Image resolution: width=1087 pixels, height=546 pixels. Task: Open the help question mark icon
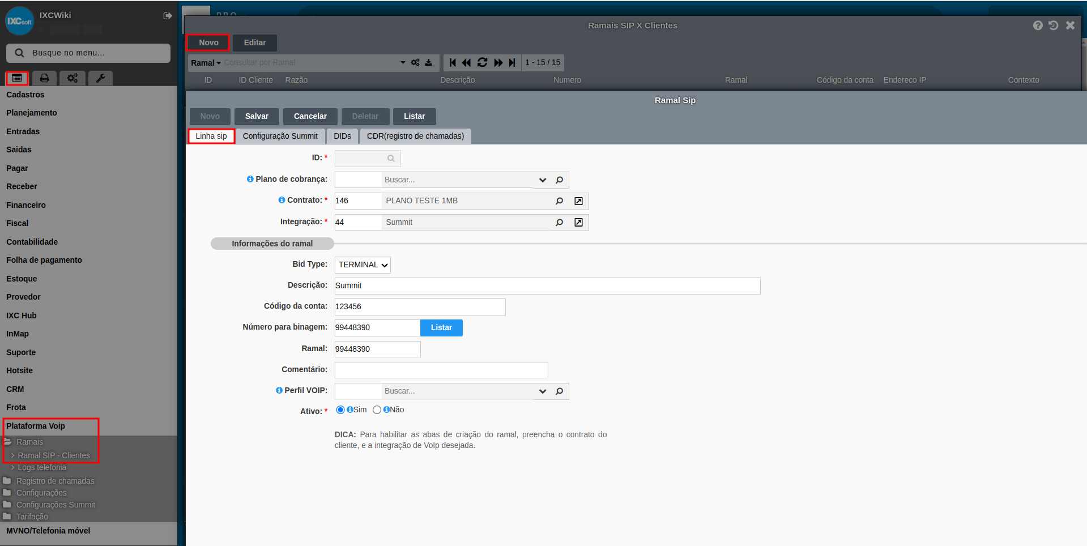click(1038, 25)
